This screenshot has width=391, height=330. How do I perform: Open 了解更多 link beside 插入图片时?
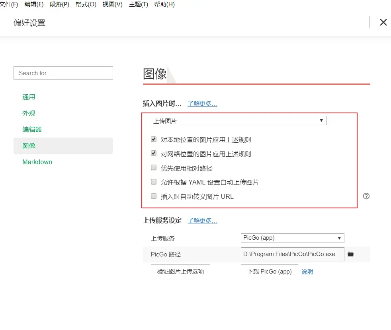[x=202, y=104]
